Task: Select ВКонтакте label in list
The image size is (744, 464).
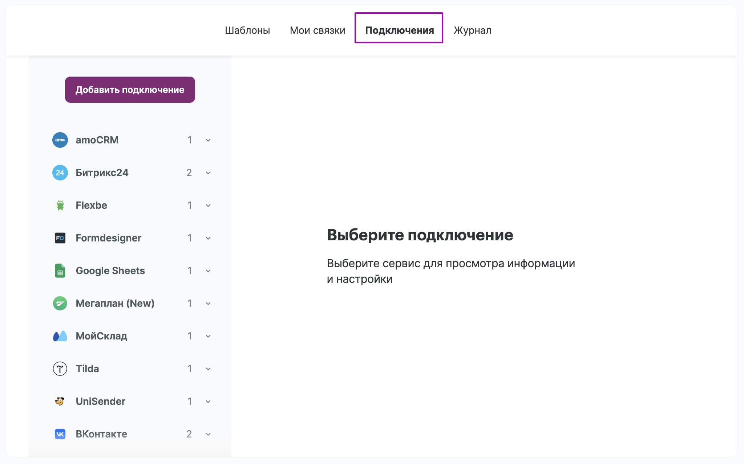Action: coord(101,434)
